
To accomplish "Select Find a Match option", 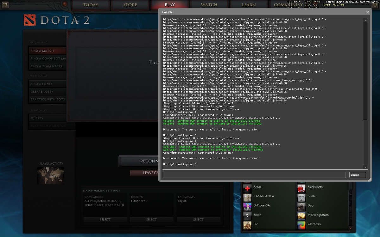I will point(47,51).
